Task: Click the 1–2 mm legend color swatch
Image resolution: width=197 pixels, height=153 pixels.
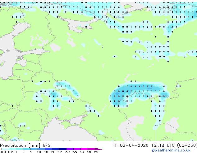Action: coord(20,149)
